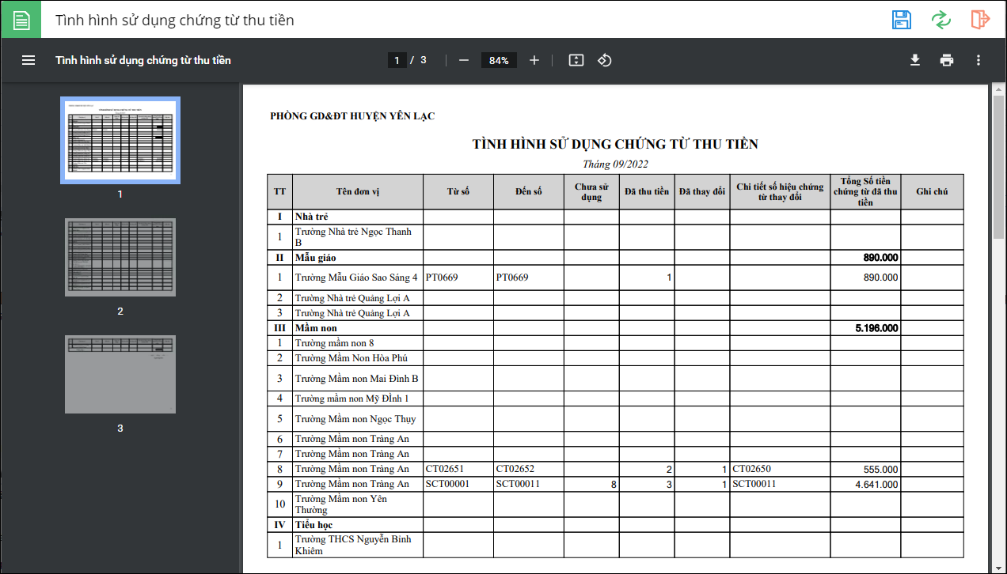This screenshot has width=1007, height=574.
Task: Open page 2 thumbnail
Action: point(120,258)
